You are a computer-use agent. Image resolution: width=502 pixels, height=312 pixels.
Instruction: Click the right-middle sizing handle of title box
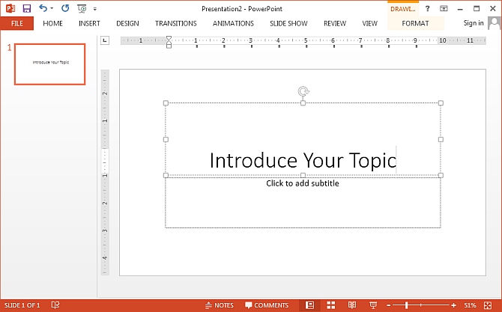(441, 139)
